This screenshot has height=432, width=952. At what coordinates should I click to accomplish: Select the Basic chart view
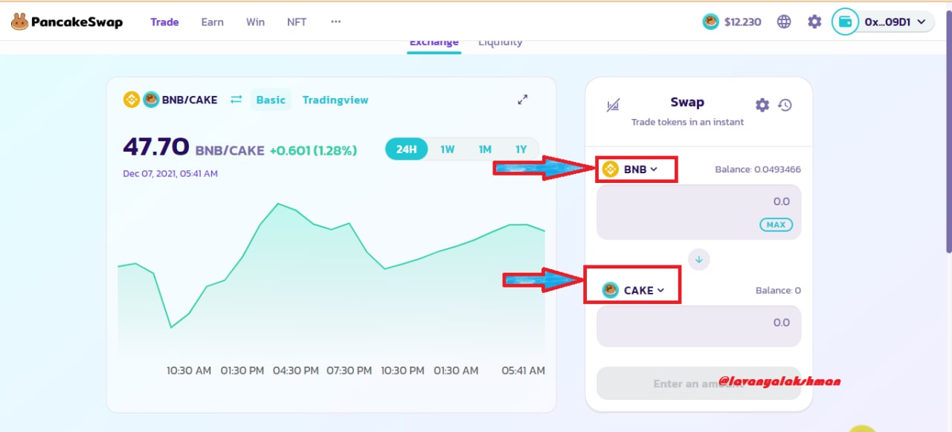[271, 100]
